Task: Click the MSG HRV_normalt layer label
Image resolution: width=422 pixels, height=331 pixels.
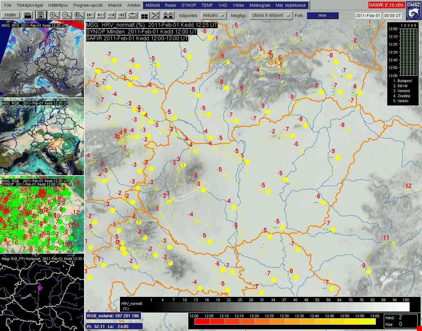Action: click(x=152, y=25)
